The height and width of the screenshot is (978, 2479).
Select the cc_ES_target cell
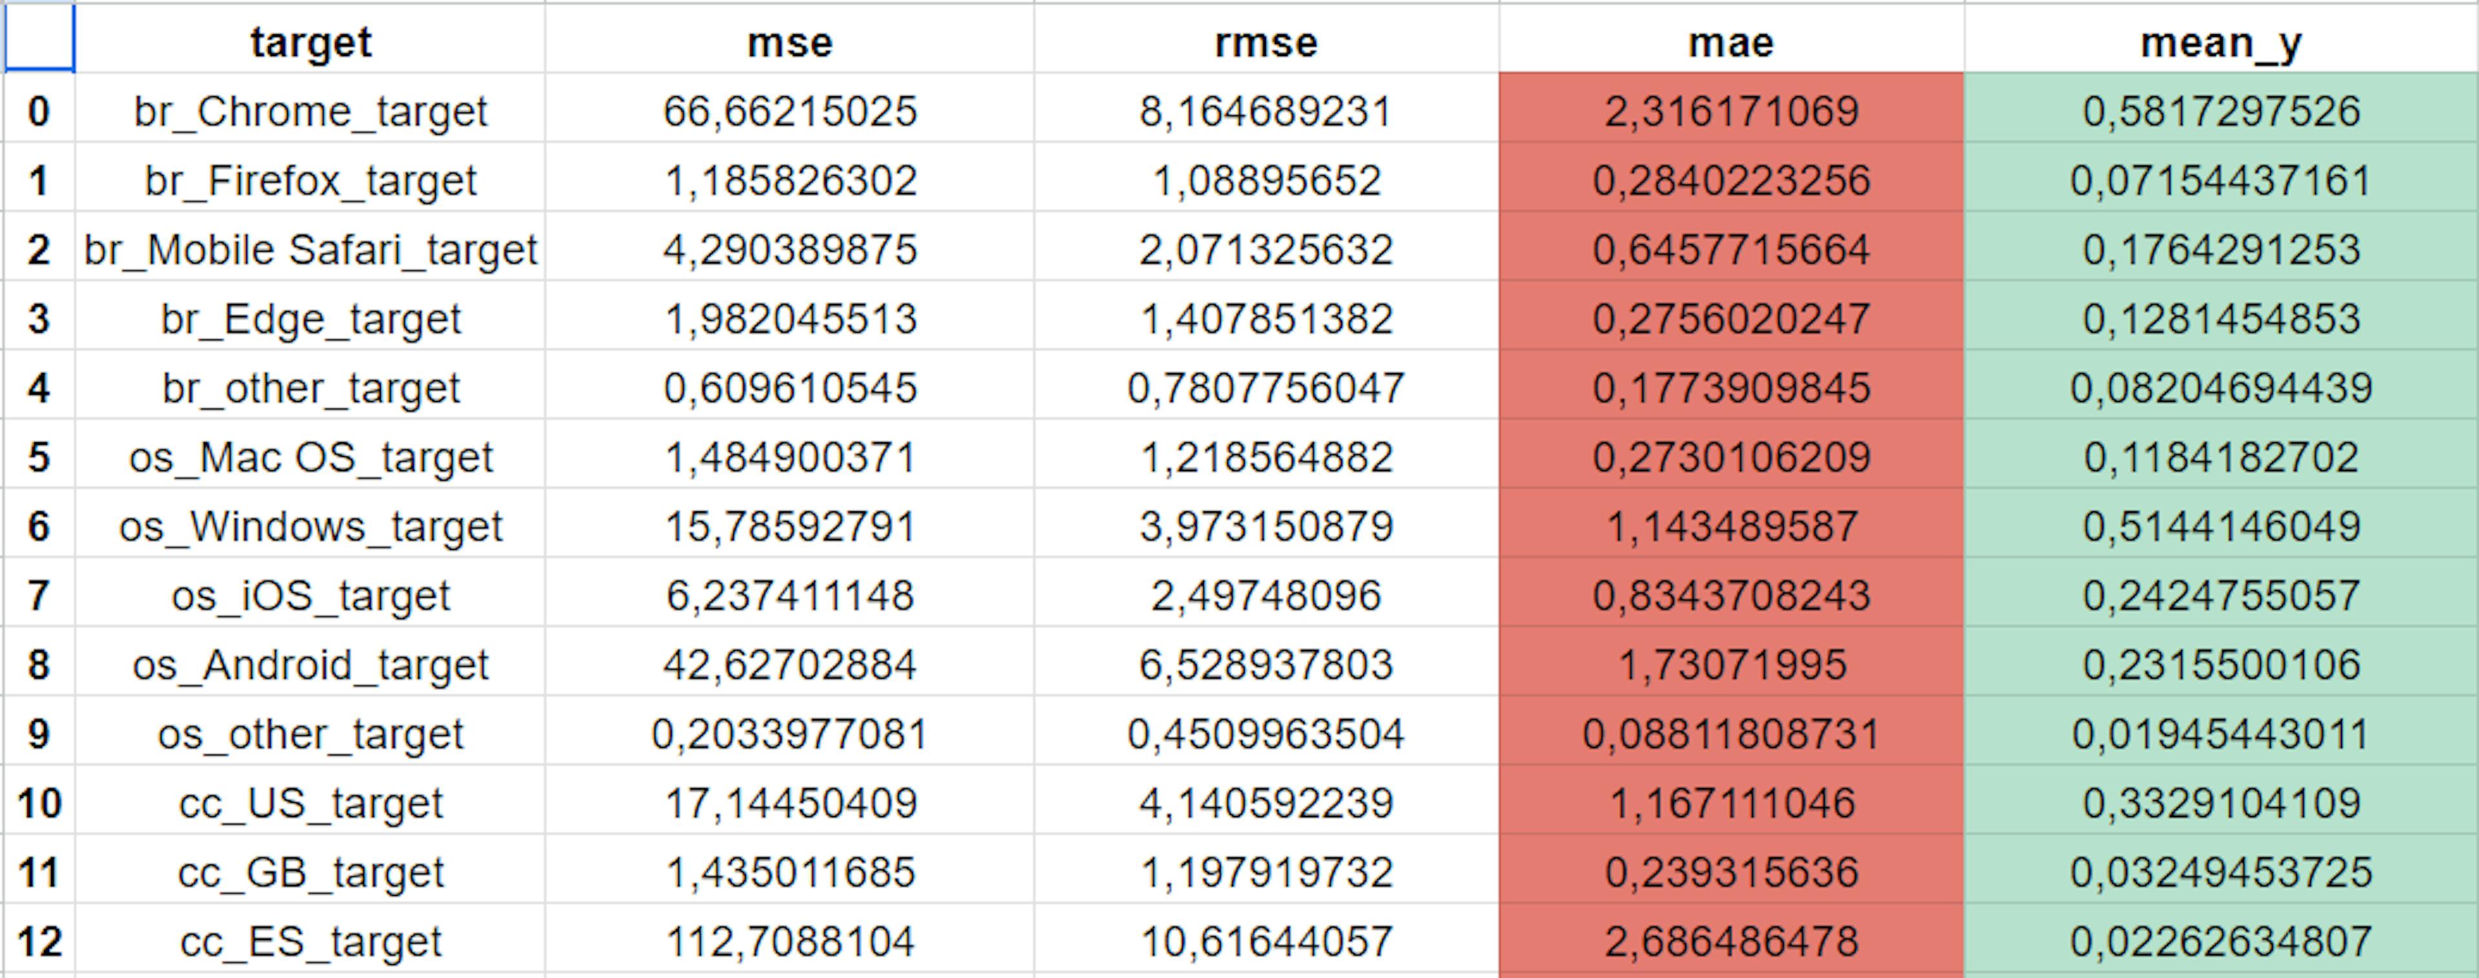[310, 941]
